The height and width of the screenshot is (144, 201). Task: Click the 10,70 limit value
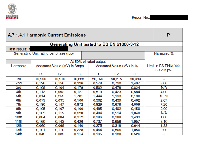164,96
